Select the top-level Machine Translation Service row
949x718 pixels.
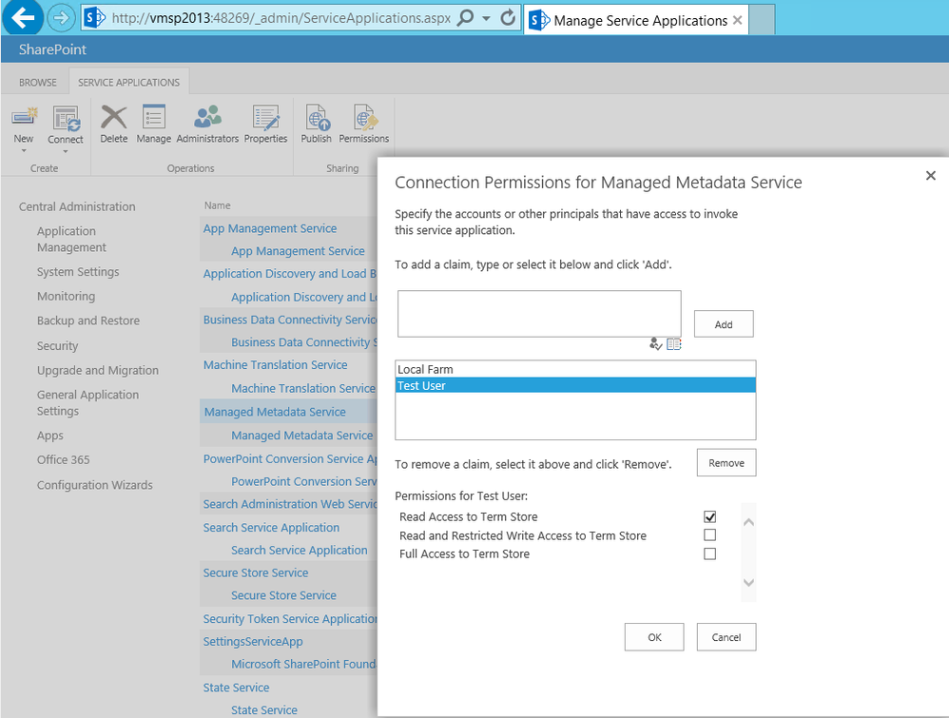276,364
